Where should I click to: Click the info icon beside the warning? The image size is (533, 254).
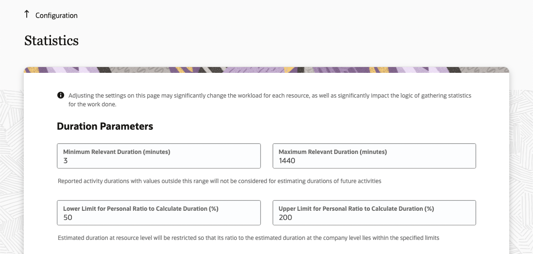pos(61,95)
